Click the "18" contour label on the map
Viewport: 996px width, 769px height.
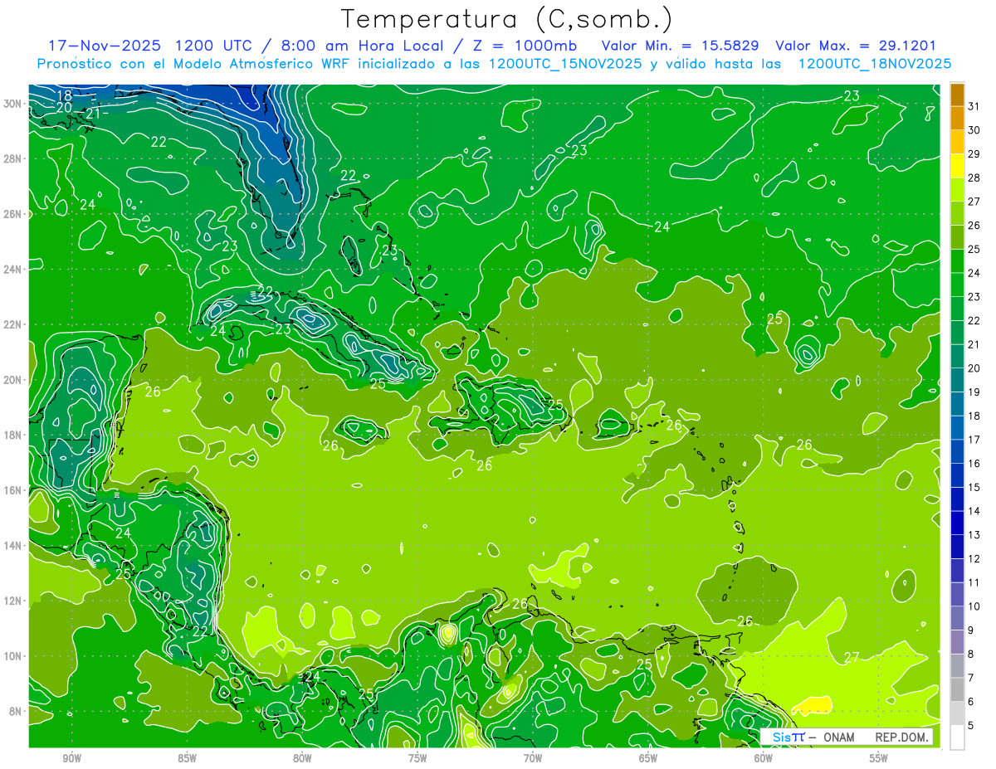click(64, 96)
